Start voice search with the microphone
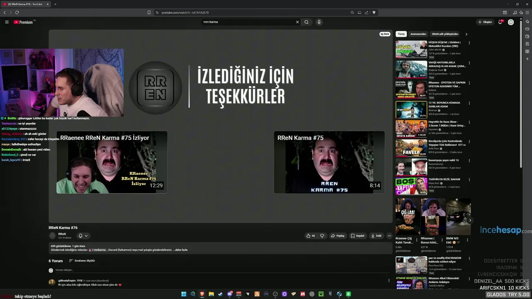 pos(319,22)
